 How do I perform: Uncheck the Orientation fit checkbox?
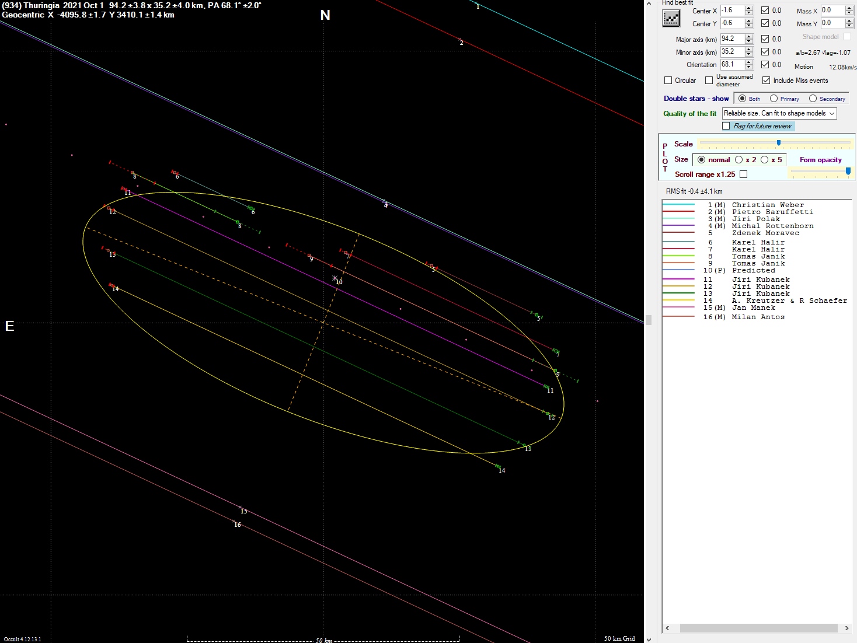[765, 65]
